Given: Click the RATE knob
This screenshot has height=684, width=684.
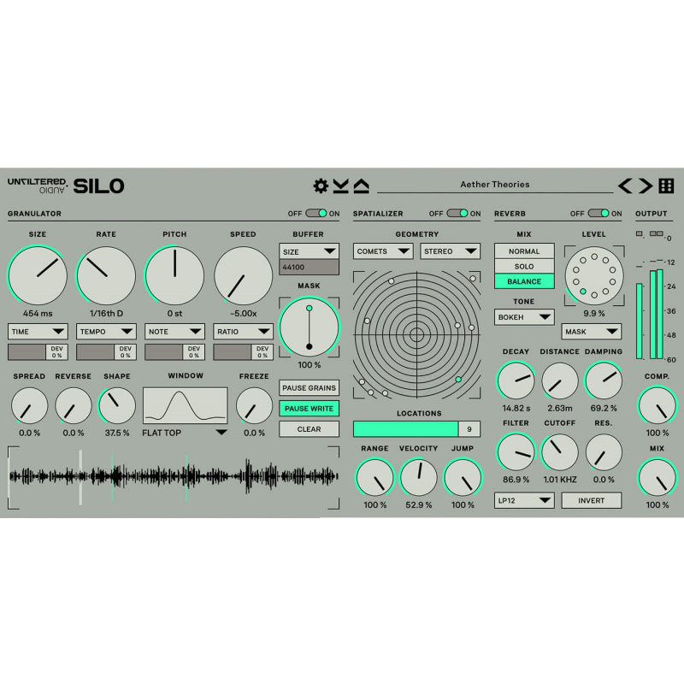Looking at the screenshot, I should tap(106, 275).
